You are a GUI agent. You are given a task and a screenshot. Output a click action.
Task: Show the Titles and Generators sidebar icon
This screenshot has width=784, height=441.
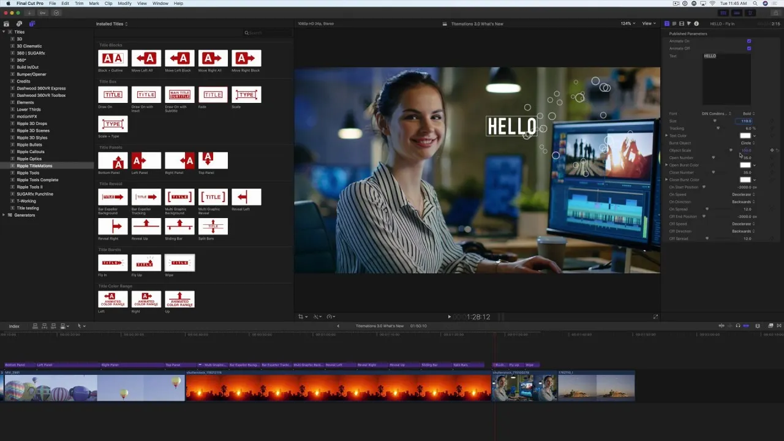(x=32, y=24)
